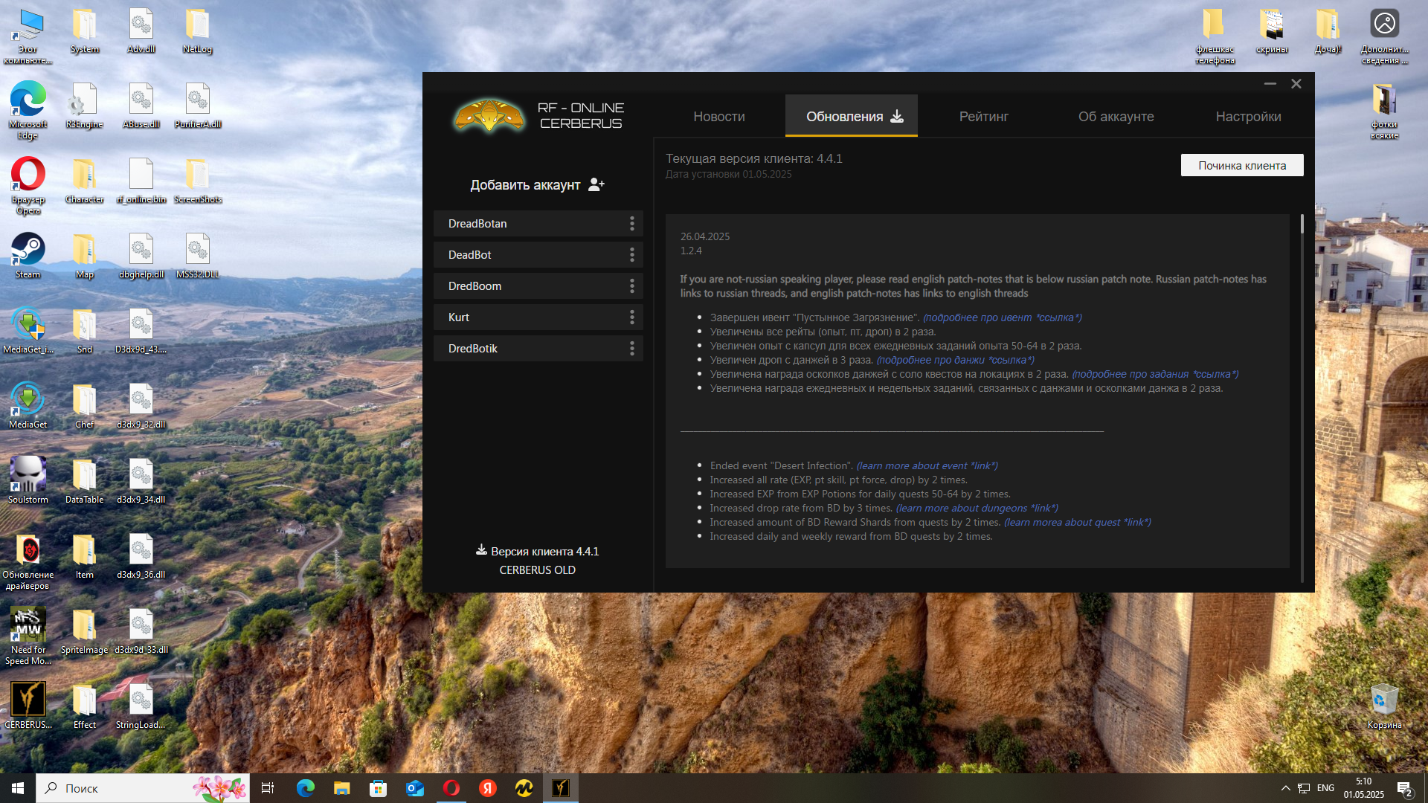Select the Soulstorm desktop shortcut

point(28,481)
